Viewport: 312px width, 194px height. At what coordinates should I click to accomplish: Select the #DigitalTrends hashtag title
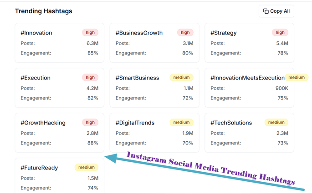(x=135, y=123)
